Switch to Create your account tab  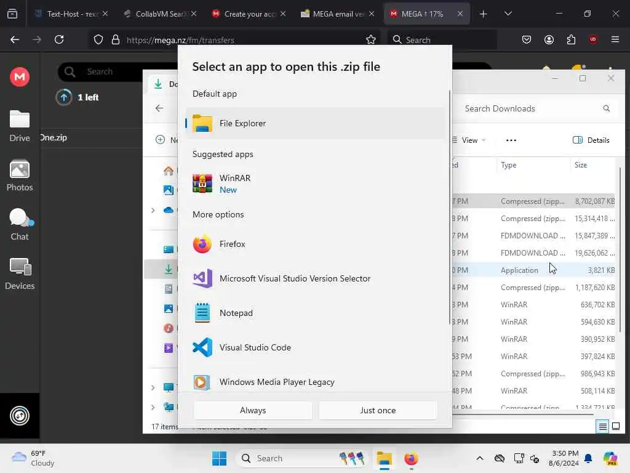click(x=249, y=14)
